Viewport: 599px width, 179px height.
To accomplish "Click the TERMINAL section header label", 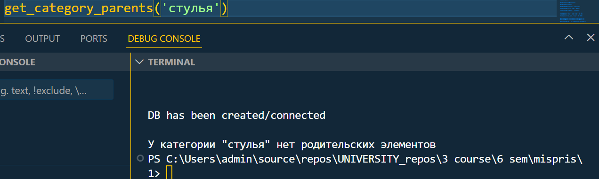I will [171, 62].
